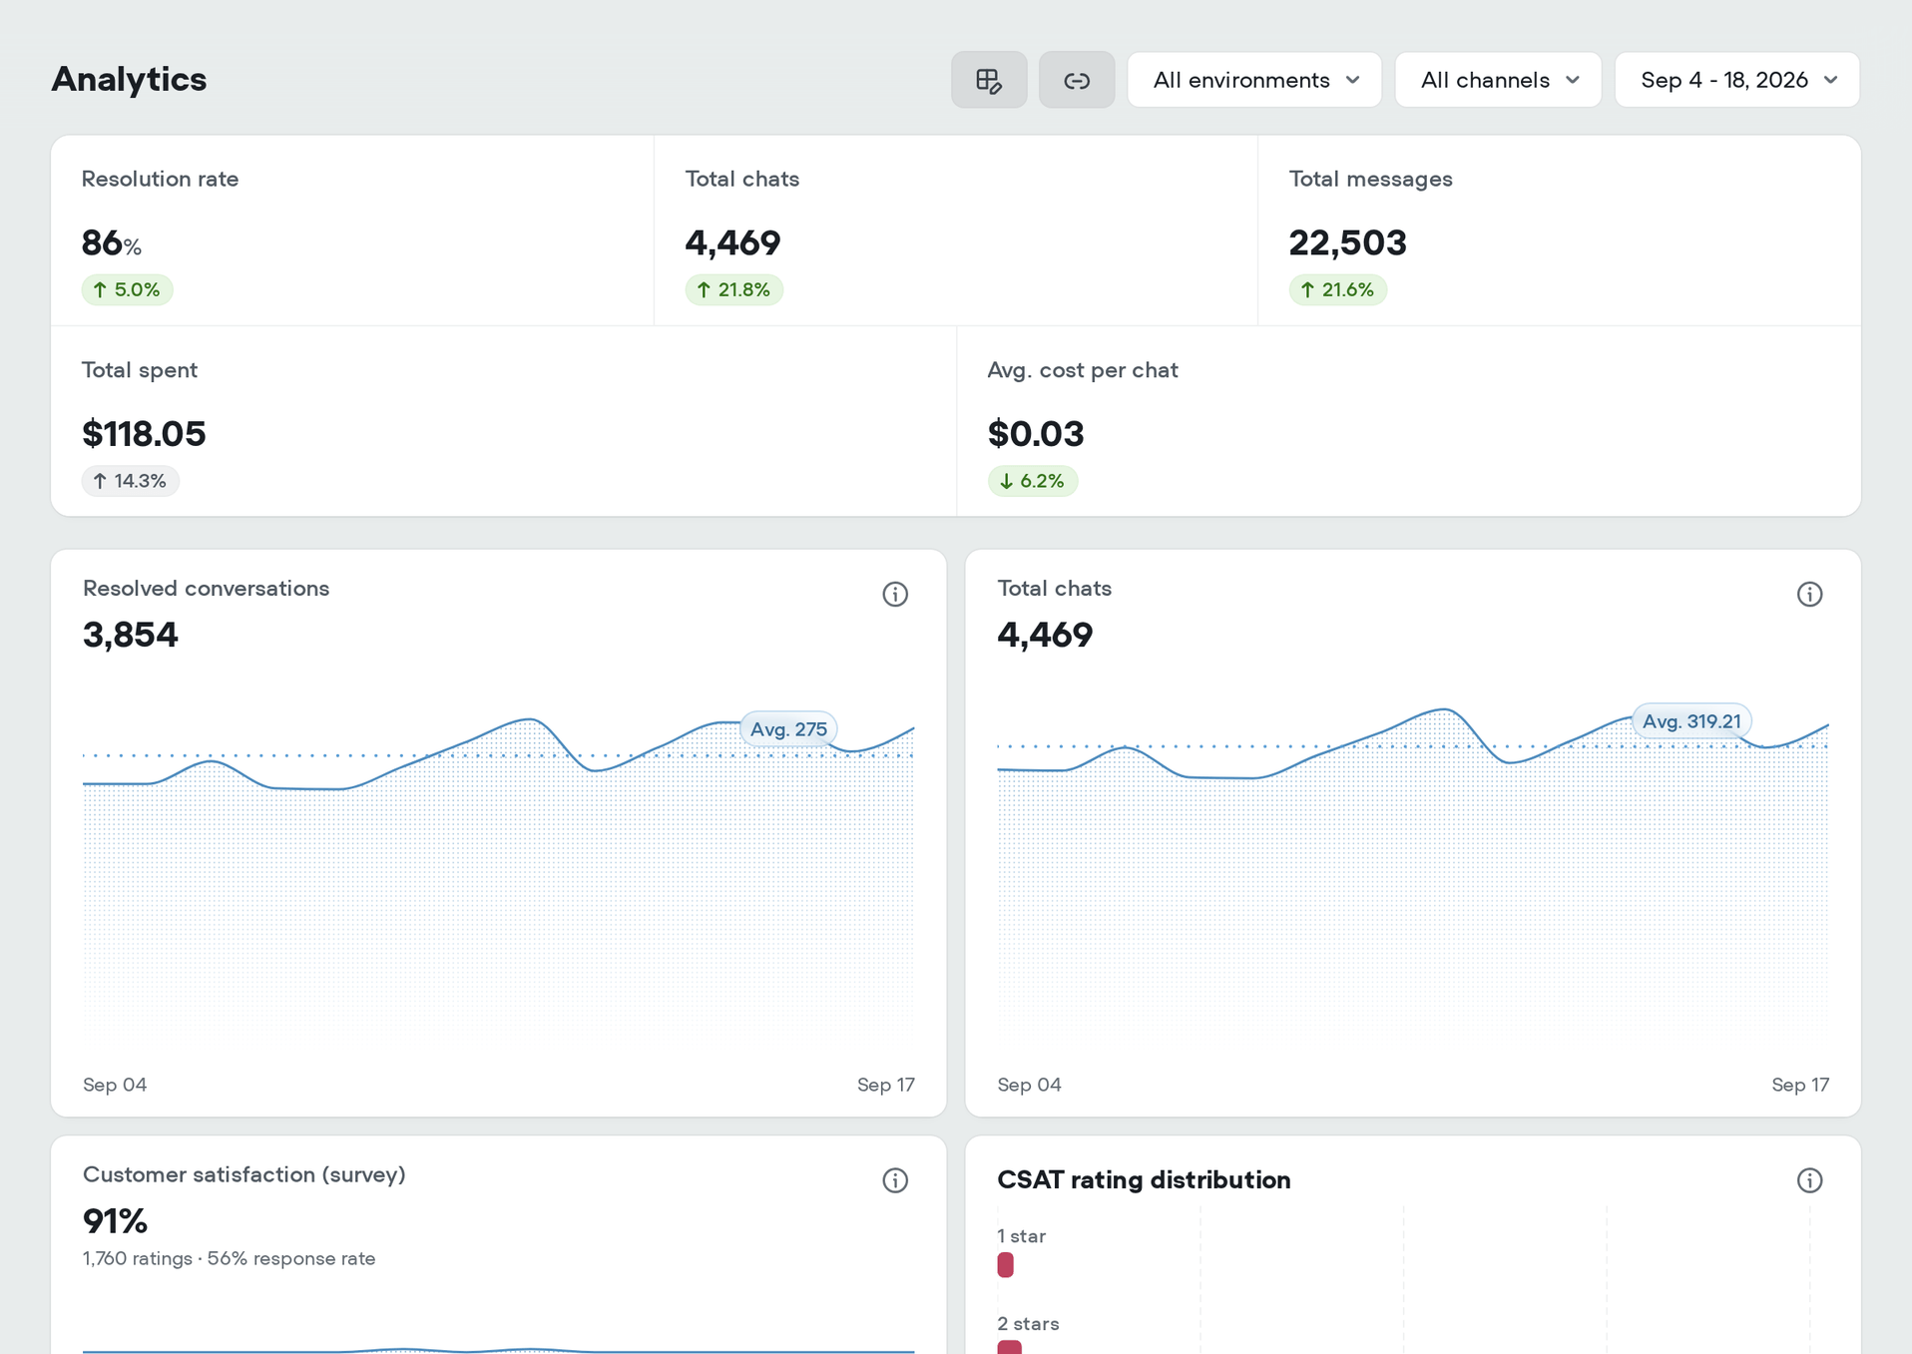Expand the All channels filter
Image resolution: width=1912 pixels, height=1354 pixels.
point(1498,80)
